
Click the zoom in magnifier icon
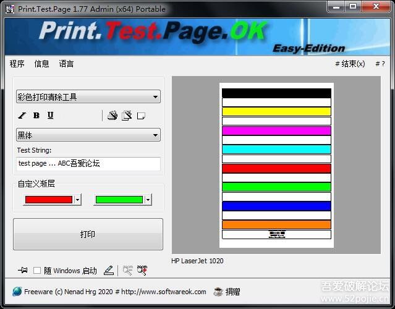[142, 271]
